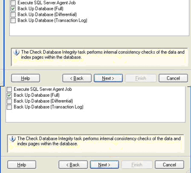191x173 pixels.
Task: Enable Back Up Database (Differential) in lower dialog
Action: [x=9, y=101]
